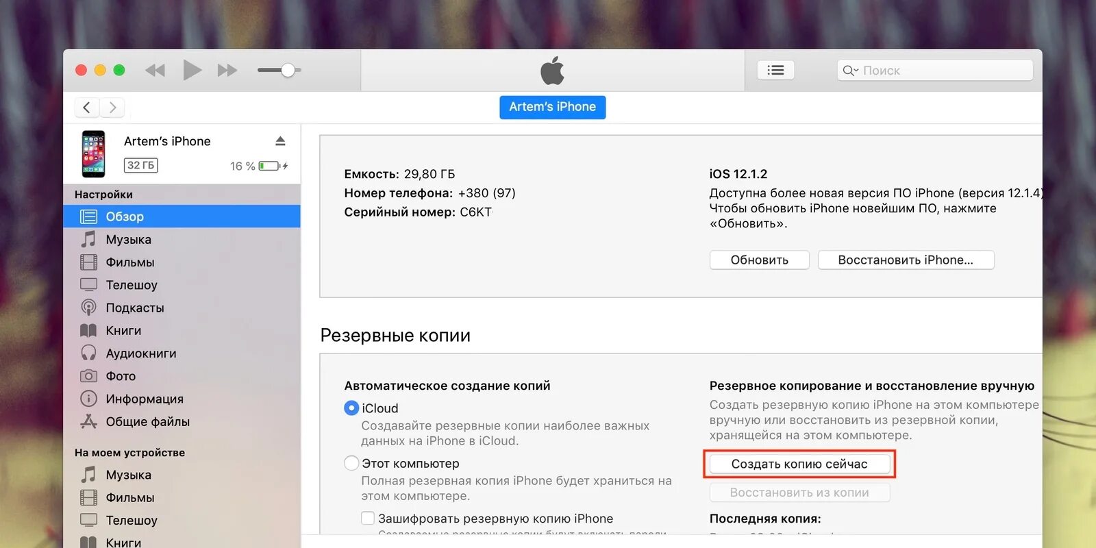Click the rewind icon in the toolbar
1096x548 pixels.
[x=155, y=70]
